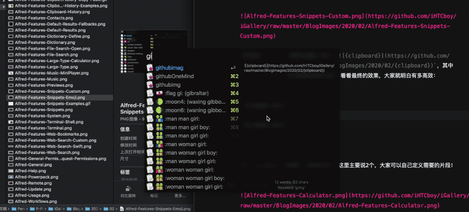Viewport: 469px width, 212px height.
Task: Click the family emoji for :man woman girl:
Action: click(x=159, y=144)
